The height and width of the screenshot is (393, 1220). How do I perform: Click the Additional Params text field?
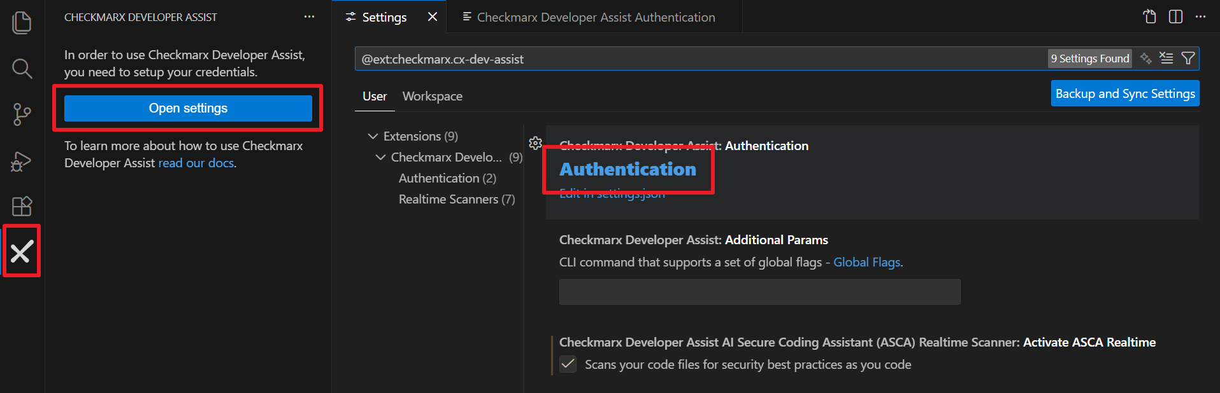click(759, 292)
